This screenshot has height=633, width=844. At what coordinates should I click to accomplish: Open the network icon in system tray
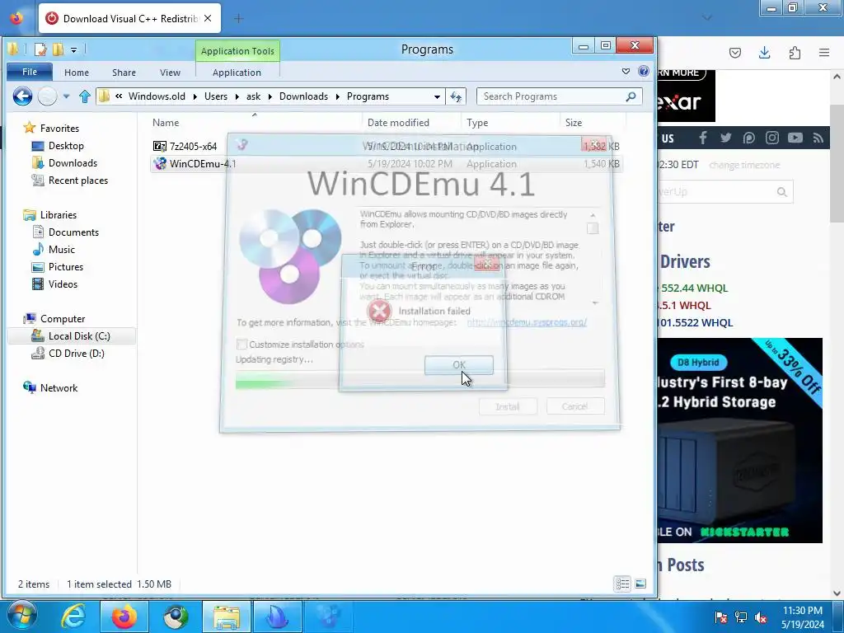coord(741,617)
